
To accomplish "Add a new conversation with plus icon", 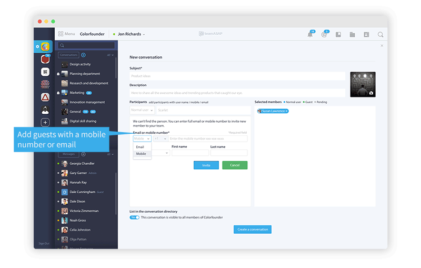I will (x=84, y=55).
